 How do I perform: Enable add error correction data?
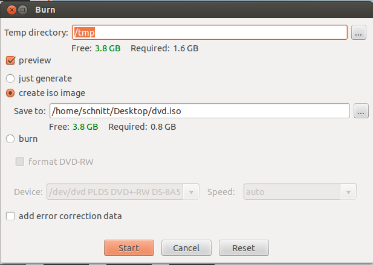coord(10,216)
